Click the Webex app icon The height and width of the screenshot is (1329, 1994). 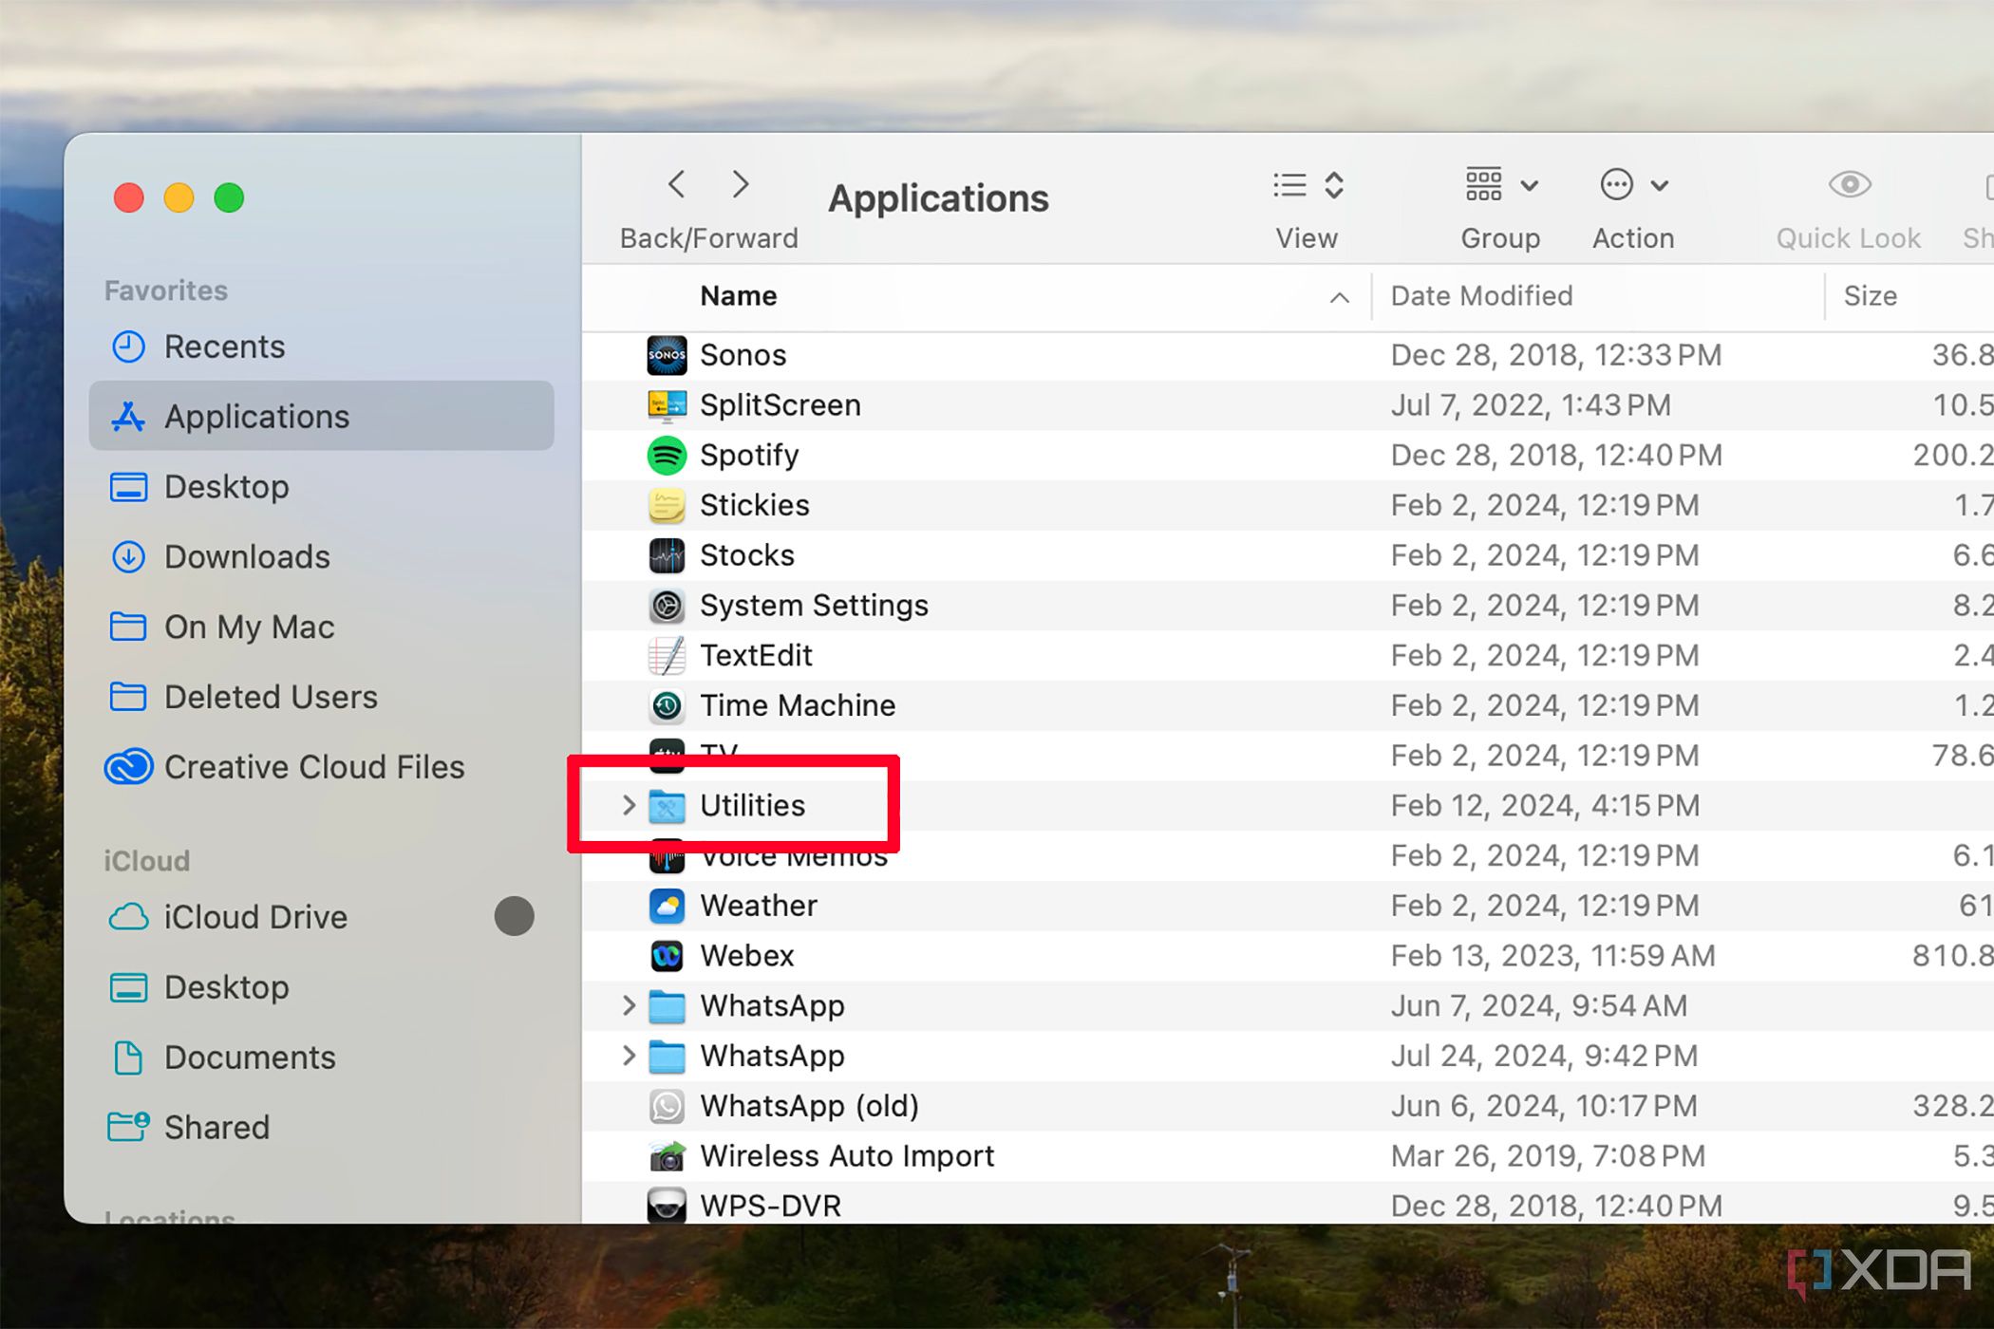coord(667,956)
